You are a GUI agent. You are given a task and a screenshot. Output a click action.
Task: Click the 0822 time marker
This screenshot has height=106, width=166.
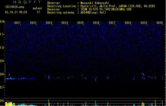(x=33, y=23)
